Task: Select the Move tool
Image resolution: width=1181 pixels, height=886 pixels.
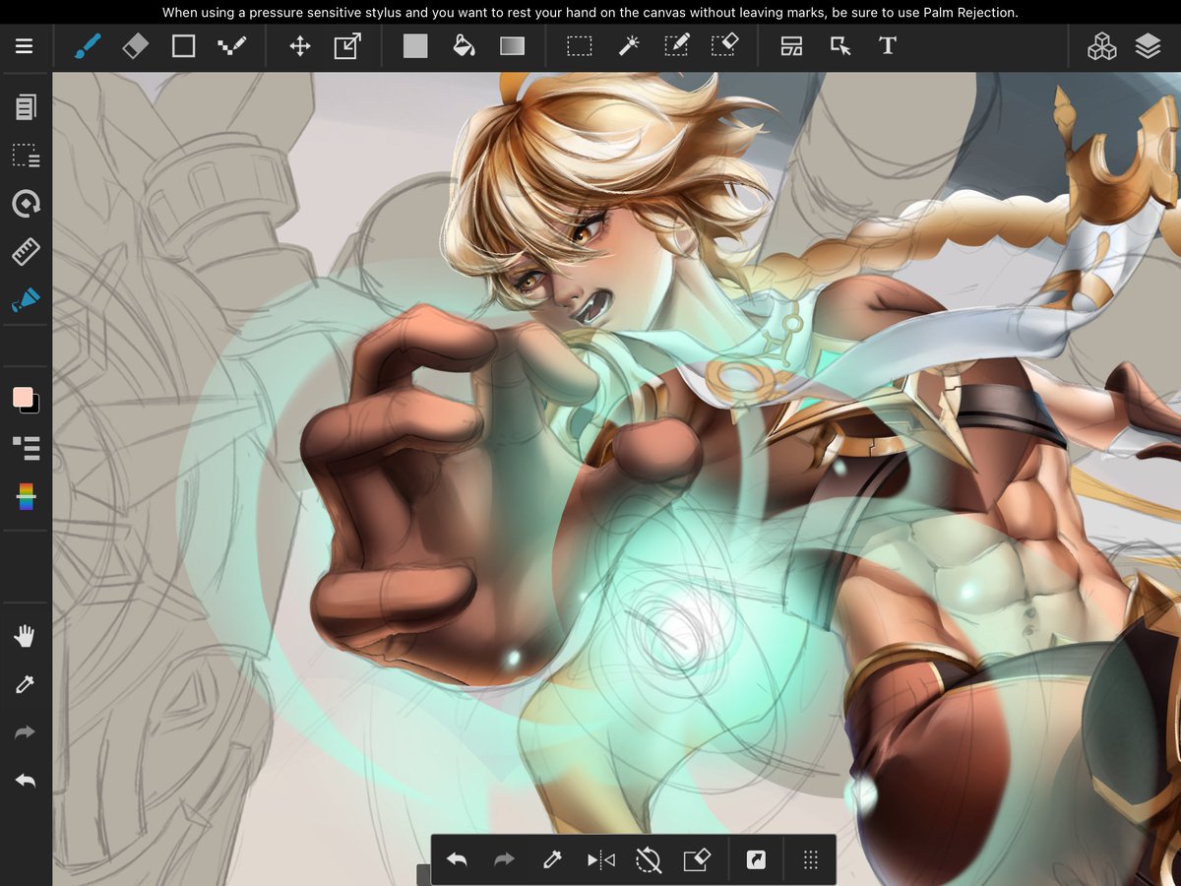Action: point(300,46)
